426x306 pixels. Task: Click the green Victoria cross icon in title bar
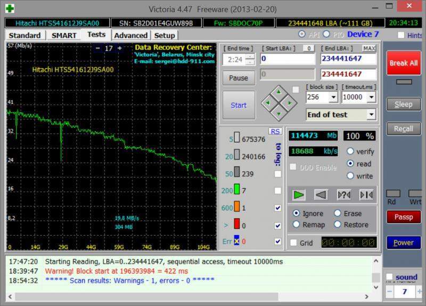[9, 8]
